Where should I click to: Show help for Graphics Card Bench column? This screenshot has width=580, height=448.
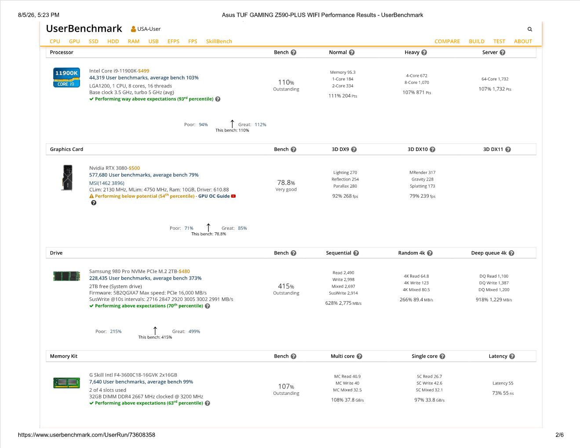(294, 149)
